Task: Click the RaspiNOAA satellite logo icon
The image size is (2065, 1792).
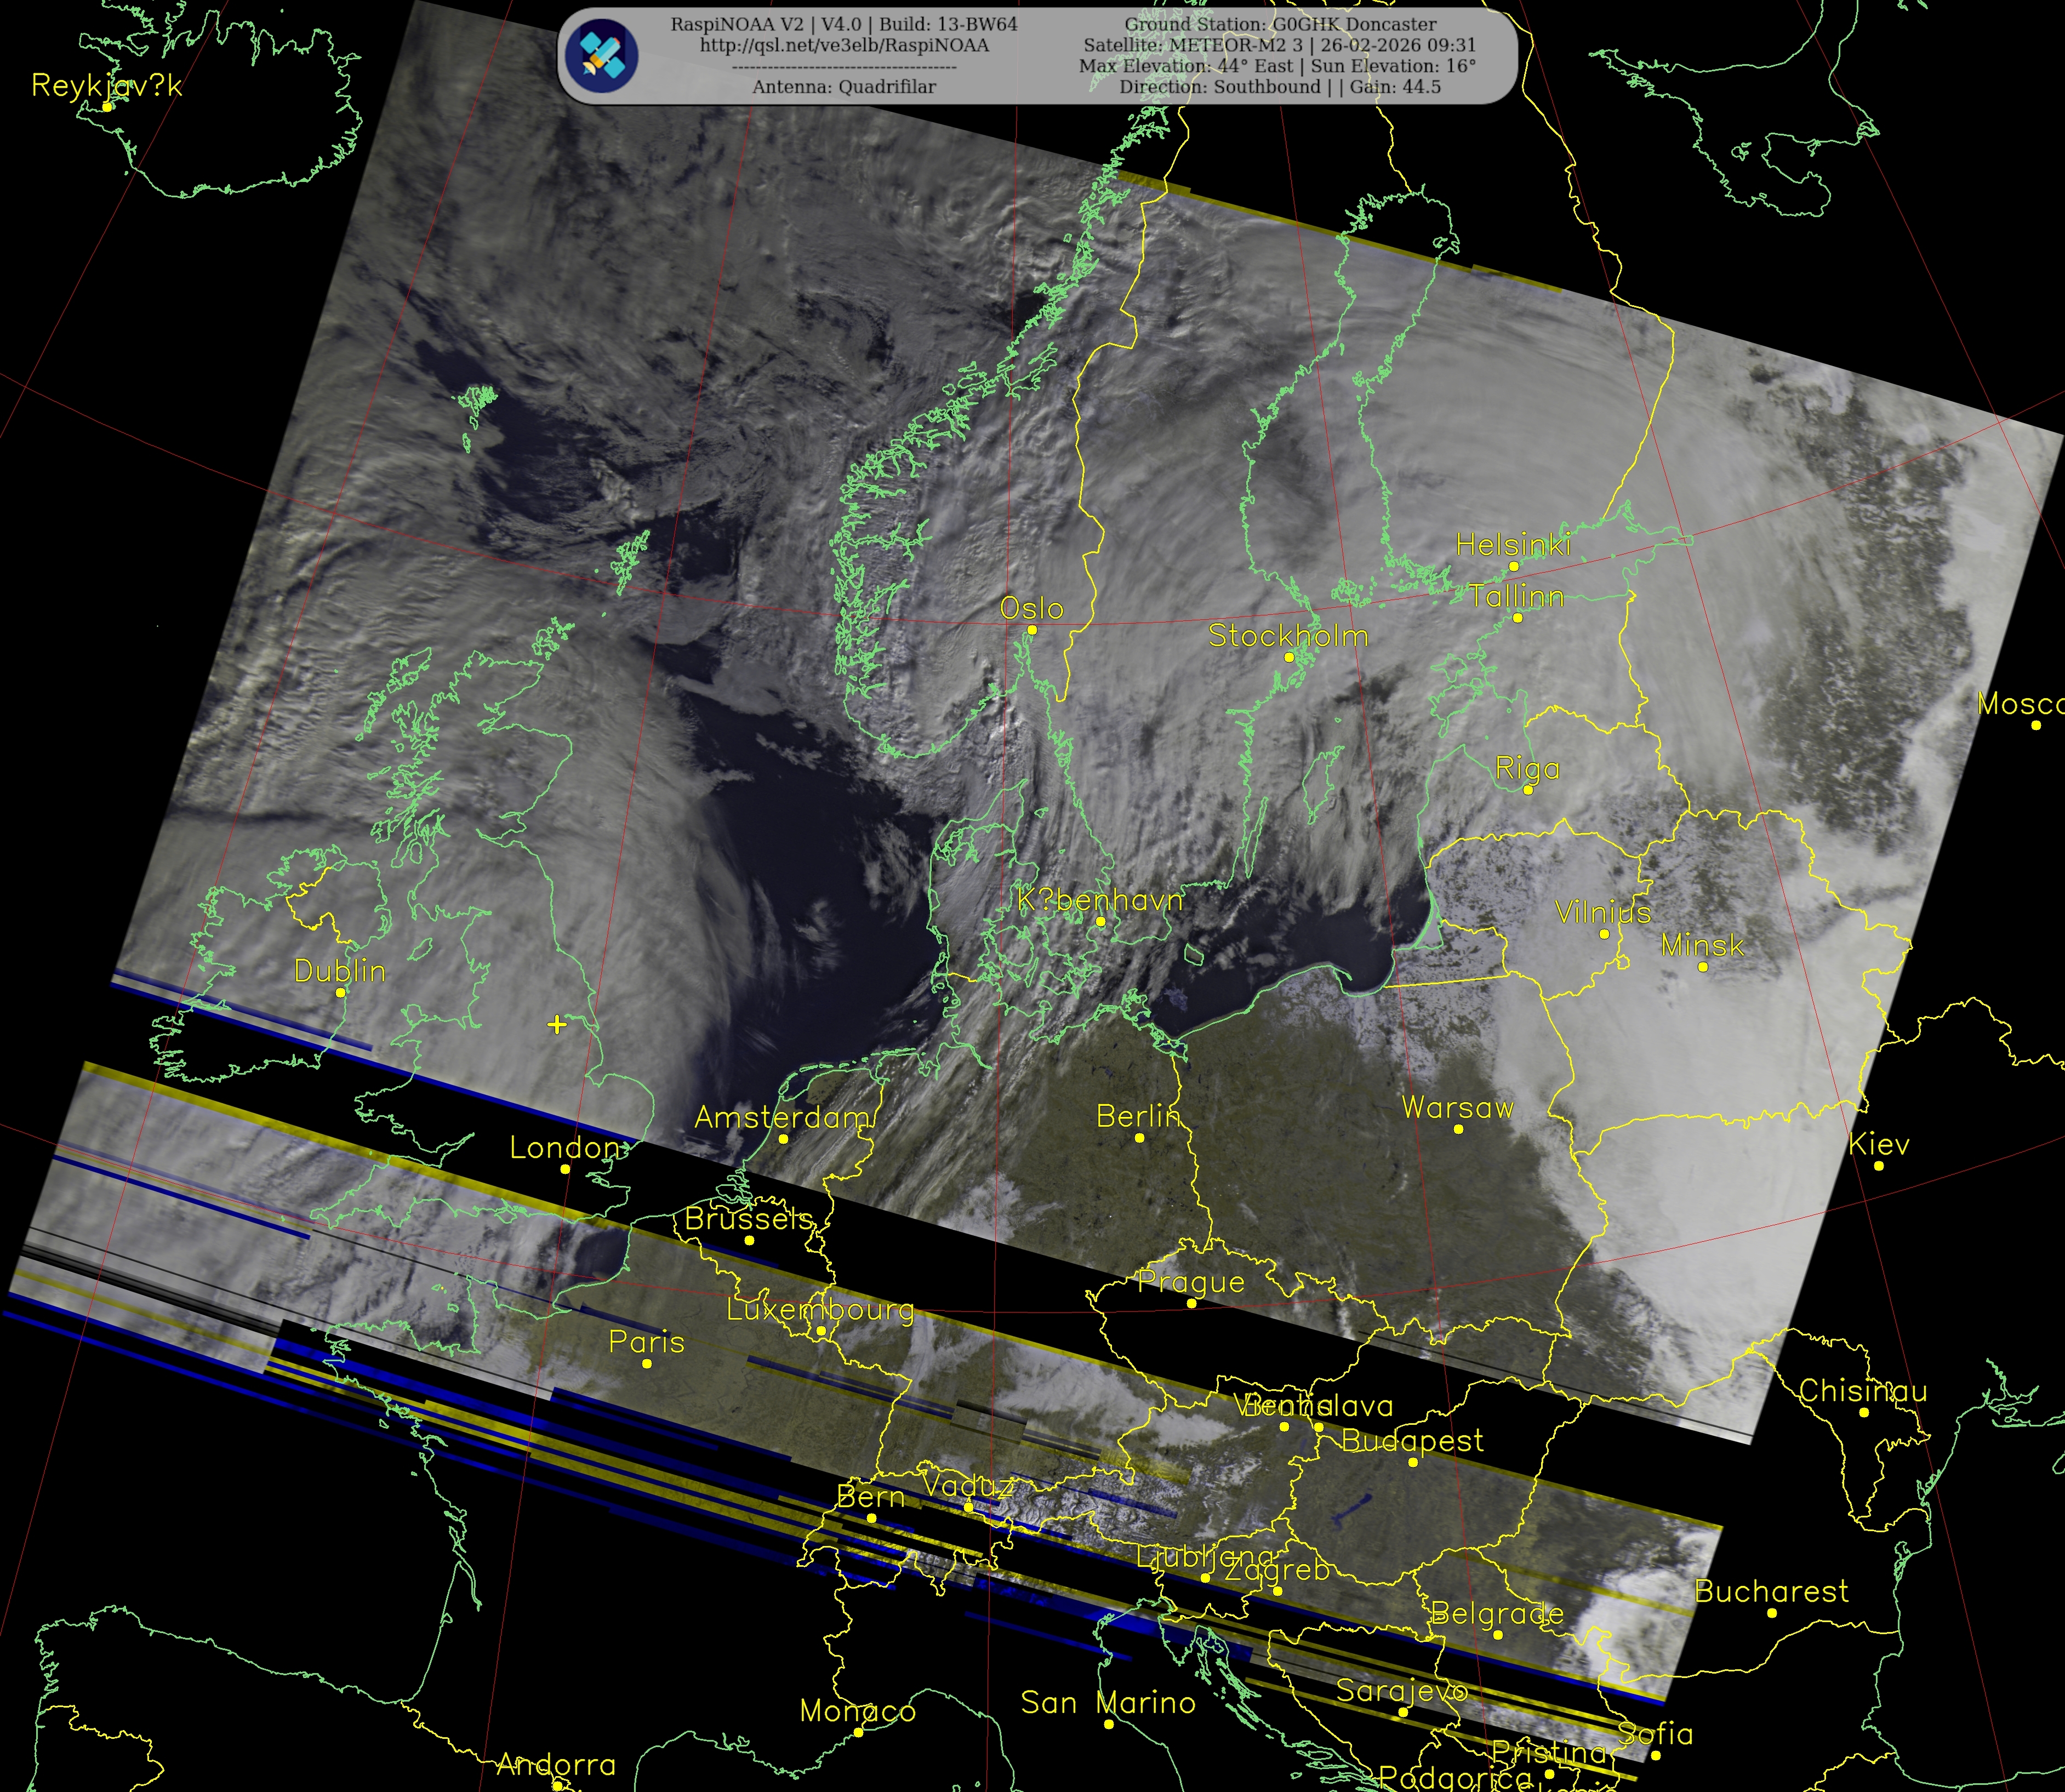Action: coord(601,56)
